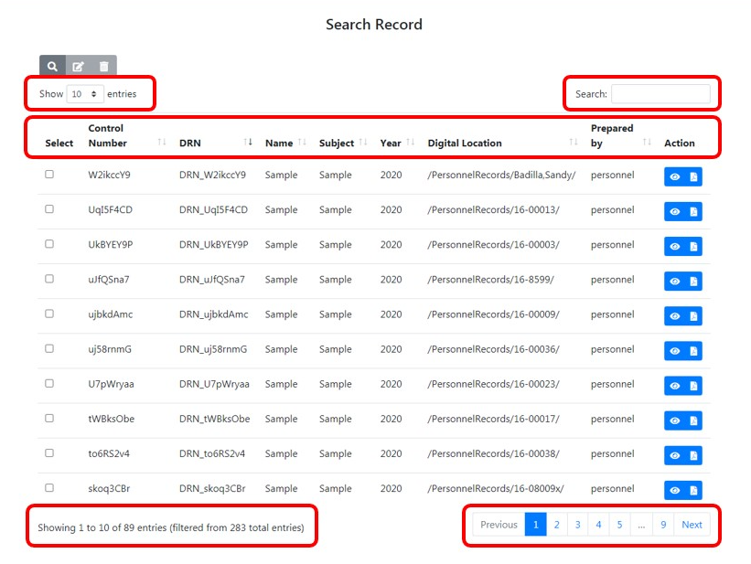Viewport: 751px width, 564px height.
Task: Click the Showing 1 to 10 entries status text
Action: coord(171,527)
